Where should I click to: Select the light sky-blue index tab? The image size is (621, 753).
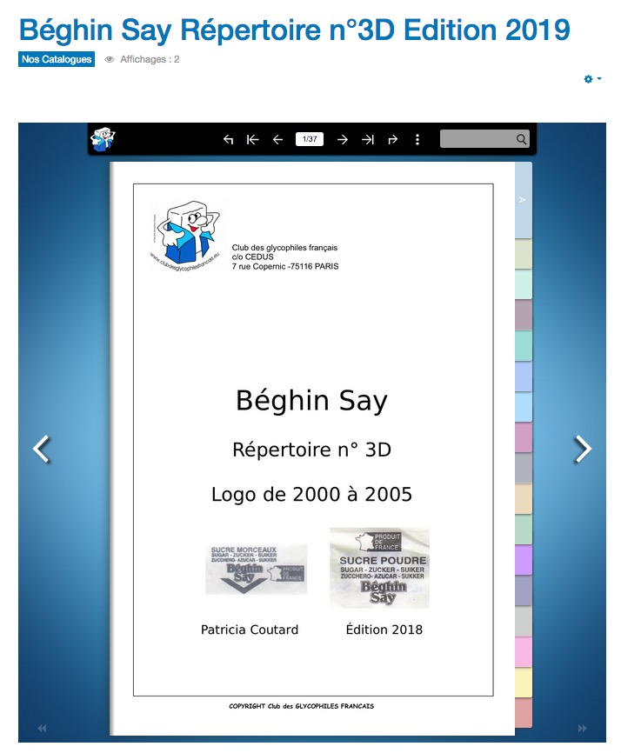(523, 407)
